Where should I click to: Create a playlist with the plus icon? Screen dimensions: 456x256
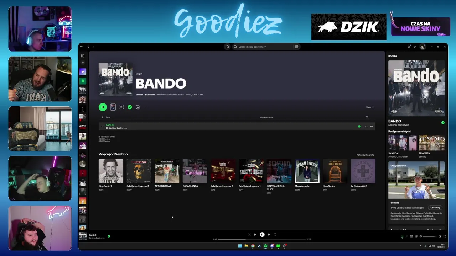[x=83, y=63]
